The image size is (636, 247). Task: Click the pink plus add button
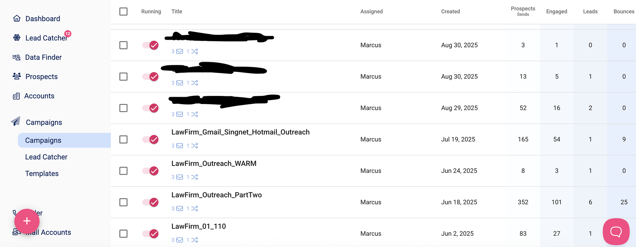[x=27, y=221]
